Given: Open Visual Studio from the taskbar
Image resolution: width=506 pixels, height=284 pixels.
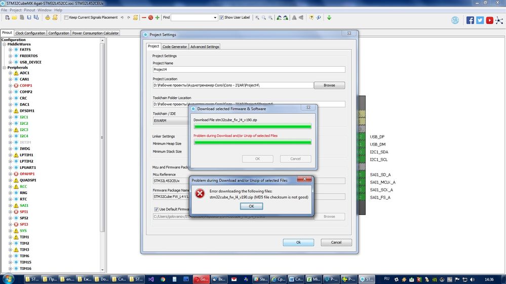Looking at the screenshot, I should pos(151,279).
